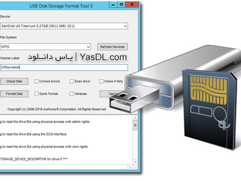Expand the File System NTFS dropdown
Viewport: 241px width, 181px height.
point(45,47)
